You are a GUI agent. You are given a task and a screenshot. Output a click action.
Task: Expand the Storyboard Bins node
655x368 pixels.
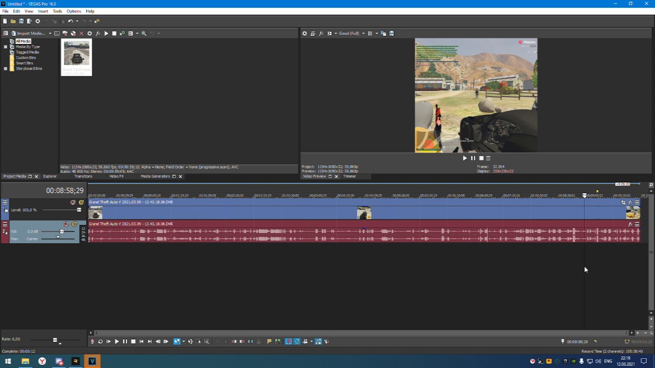[x=6, y=68]
